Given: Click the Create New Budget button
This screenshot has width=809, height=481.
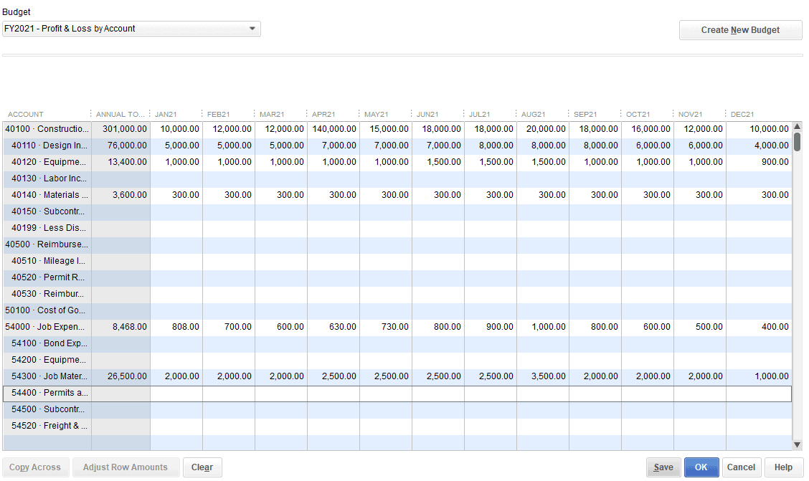Looking at the screenshot, I should (740, 30).
